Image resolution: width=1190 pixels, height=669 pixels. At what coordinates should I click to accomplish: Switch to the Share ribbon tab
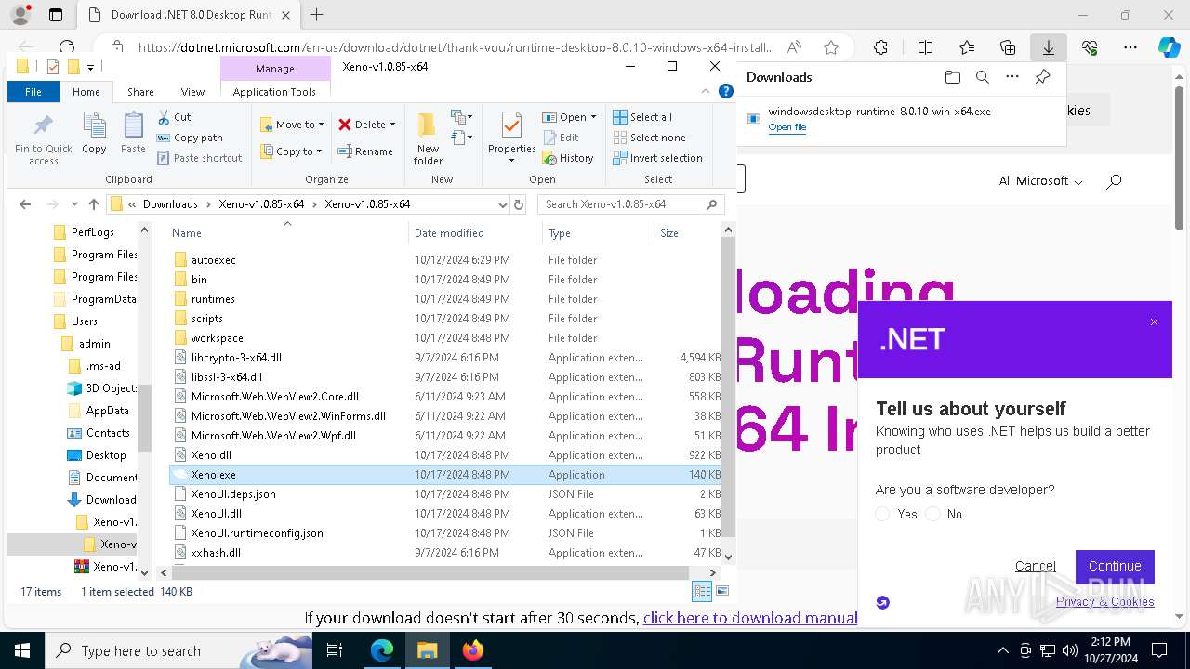click(x=140, y=92)
